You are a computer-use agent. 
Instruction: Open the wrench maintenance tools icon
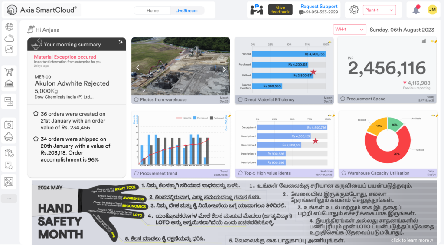[x=9, y=182]
